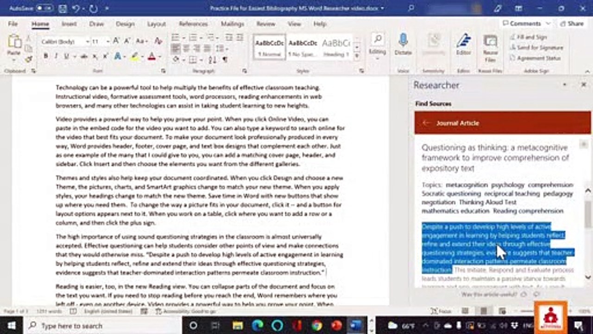The width and height of the screenshot is (593, 334).
Task: Expand the Styles gallery more arrow
Action: [357, 57]
